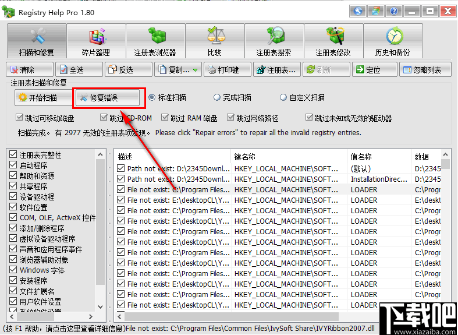
Task: Open help question mark icon
Action: pyautogui.click(x=394, y=12)
